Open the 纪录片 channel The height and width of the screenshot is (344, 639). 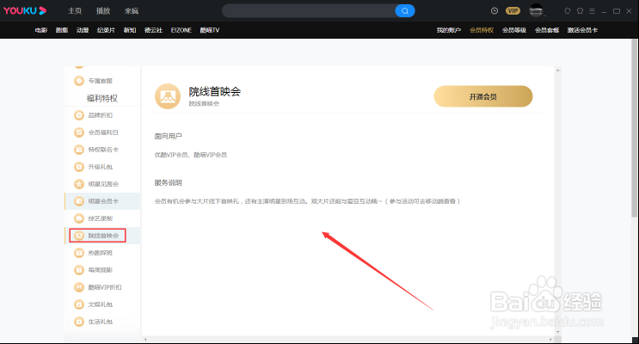[x=106, y=30]
